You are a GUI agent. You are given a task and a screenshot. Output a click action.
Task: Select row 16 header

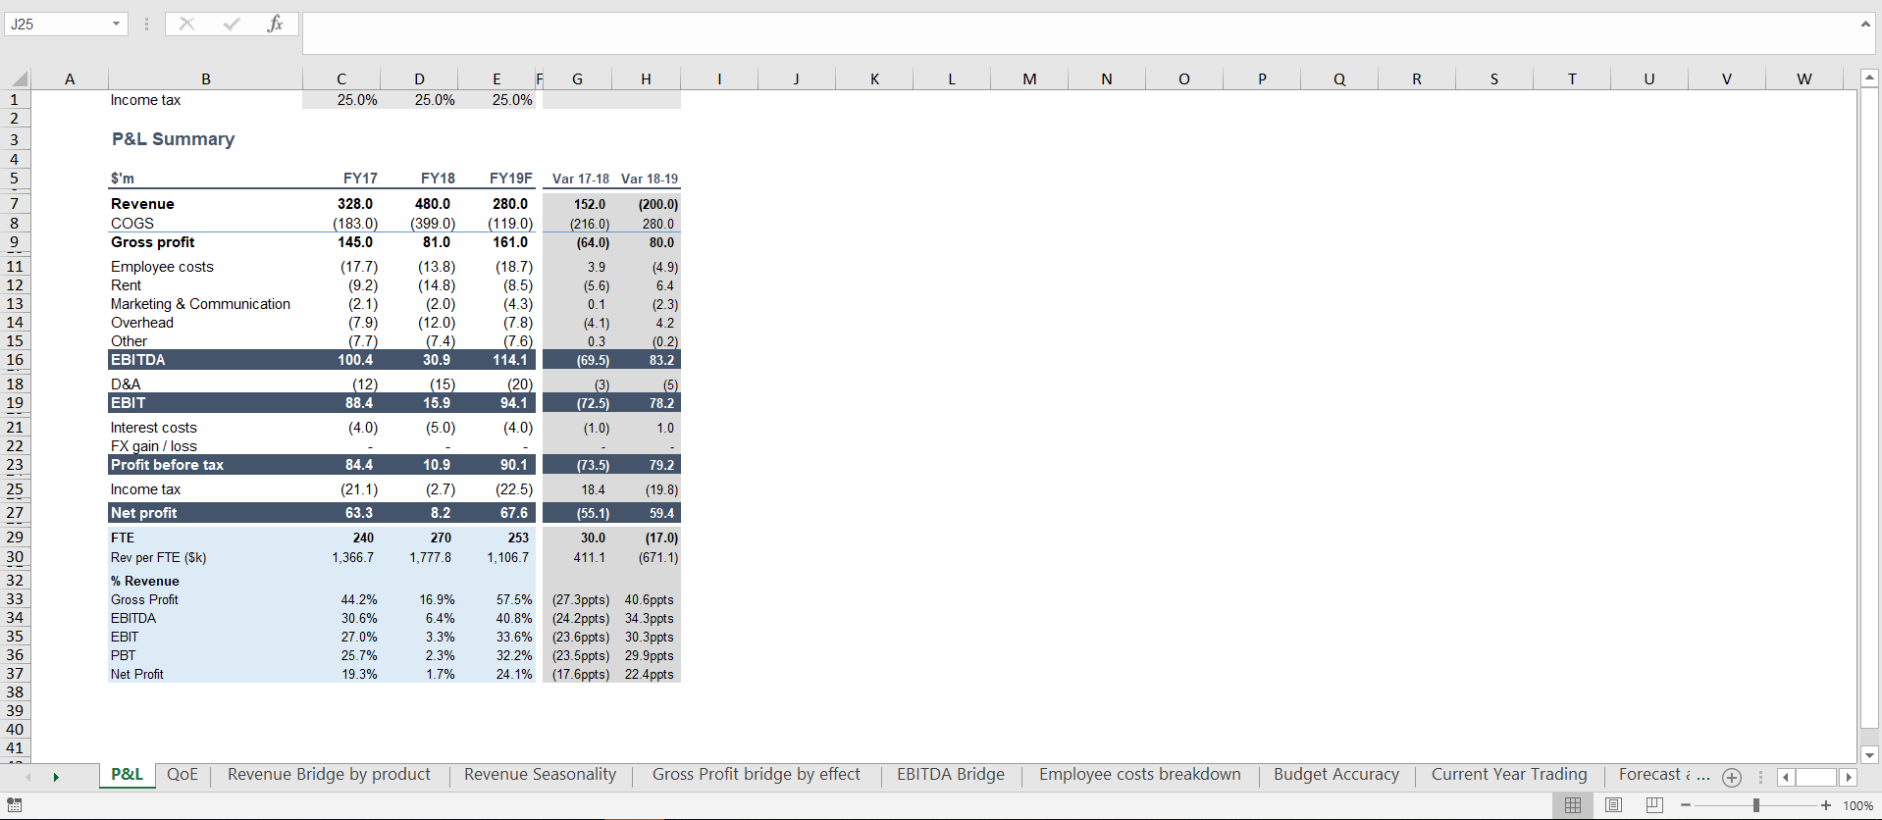click(x=15, y=360)
